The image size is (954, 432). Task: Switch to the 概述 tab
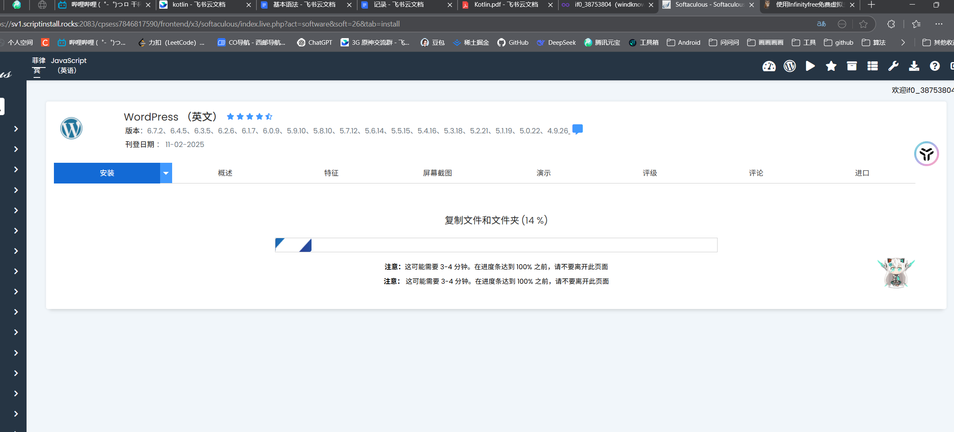[225, 173]
